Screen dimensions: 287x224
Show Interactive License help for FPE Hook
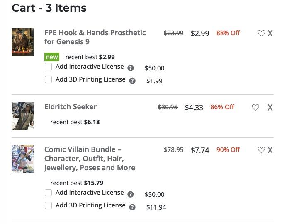coord(131,68)
